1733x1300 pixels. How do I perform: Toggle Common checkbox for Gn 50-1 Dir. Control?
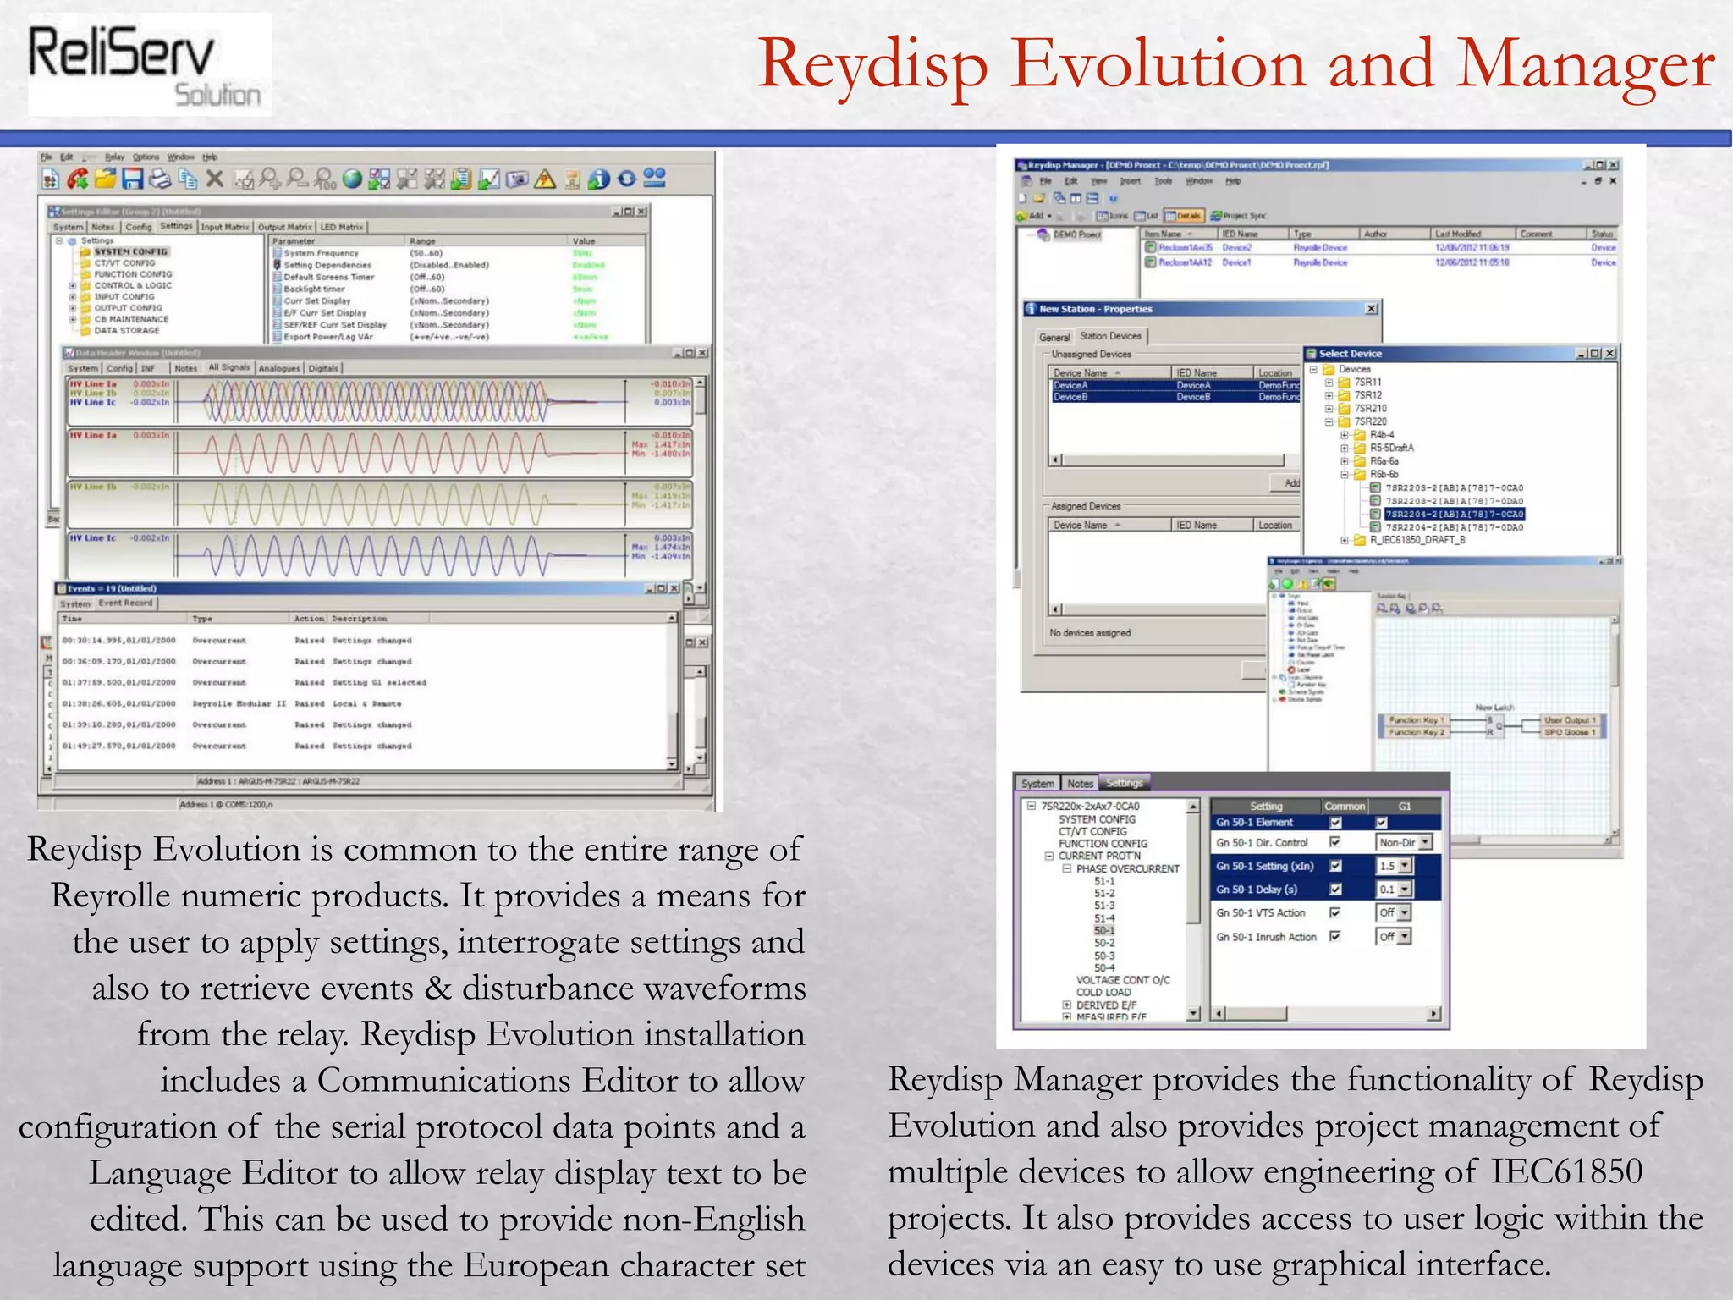[1335, 842]
